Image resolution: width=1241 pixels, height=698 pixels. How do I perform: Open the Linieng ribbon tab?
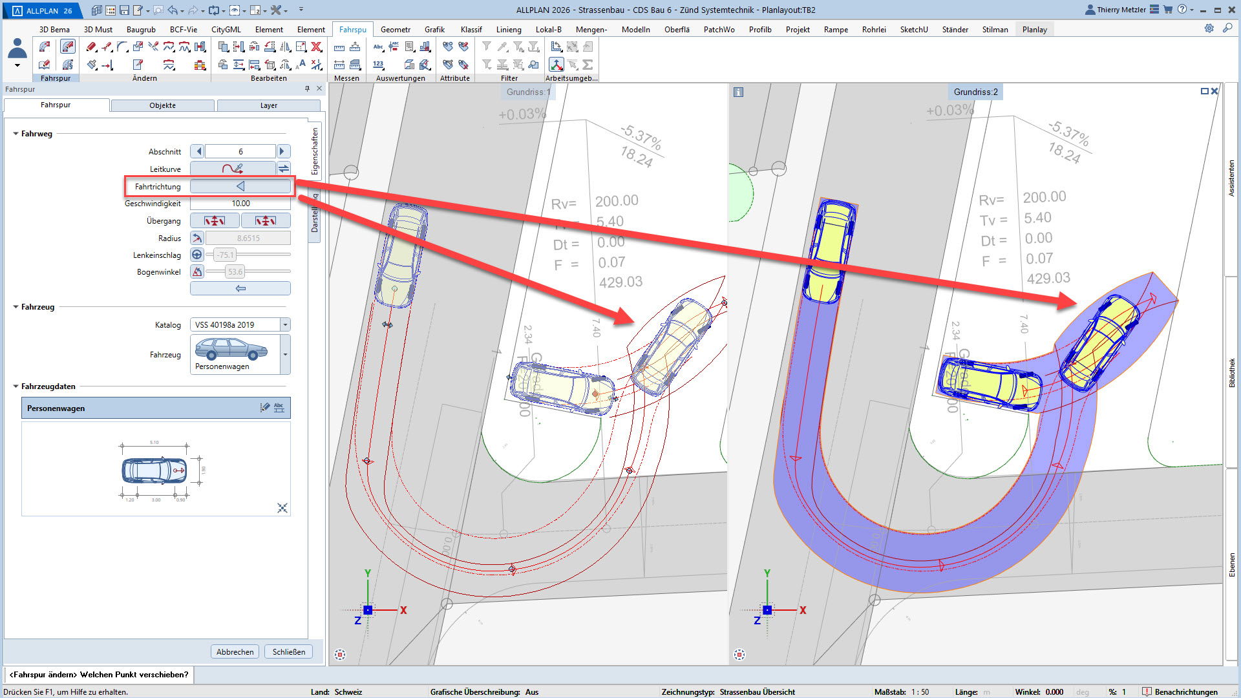click(508, 29)
